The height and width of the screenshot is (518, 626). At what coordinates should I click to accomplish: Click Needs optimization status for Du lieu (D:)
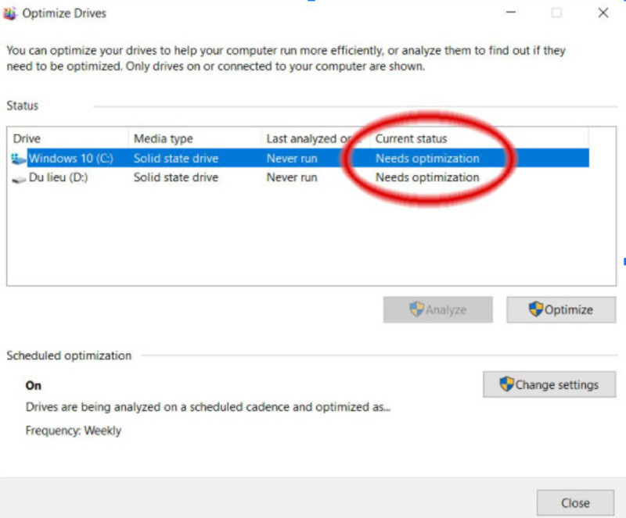click(x=427, y=177)
